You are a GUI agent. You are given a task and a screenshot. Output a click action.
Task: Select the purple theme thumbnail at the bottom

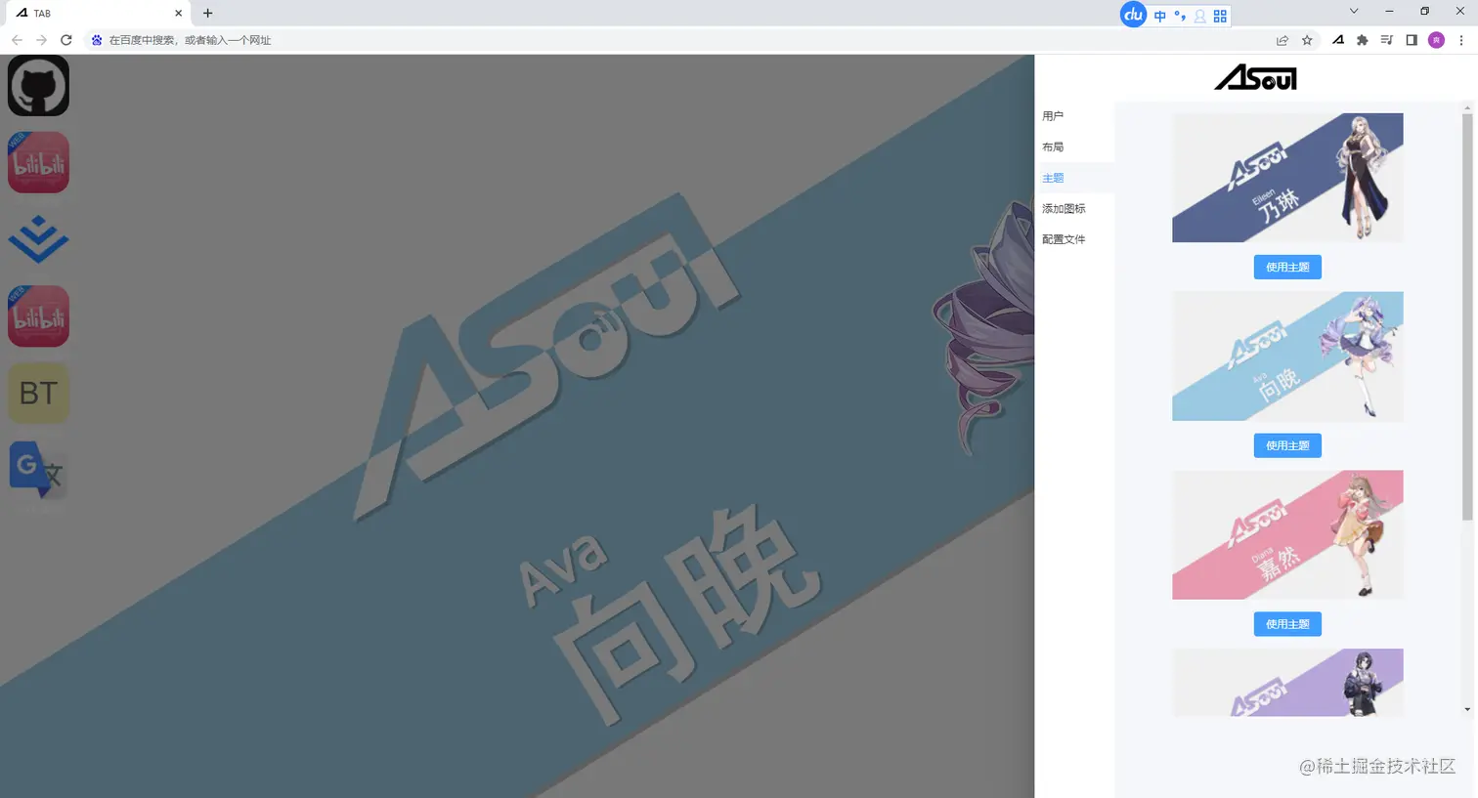[1287, 683]
